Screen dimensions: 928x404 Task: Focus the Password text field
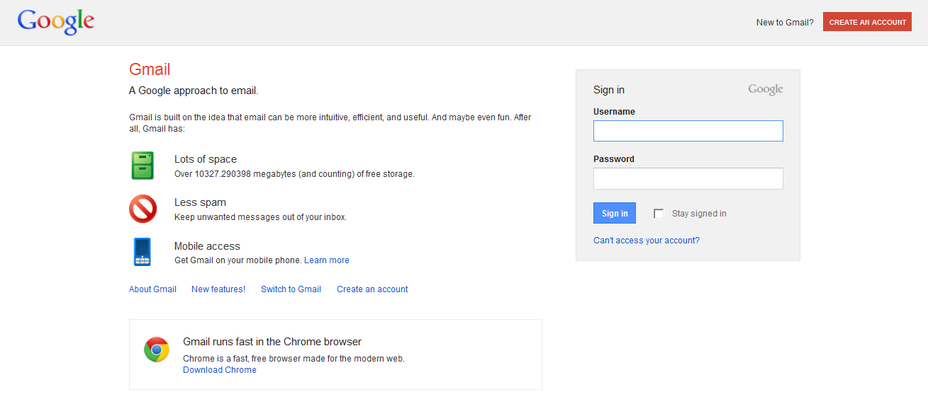coord(688,178)
